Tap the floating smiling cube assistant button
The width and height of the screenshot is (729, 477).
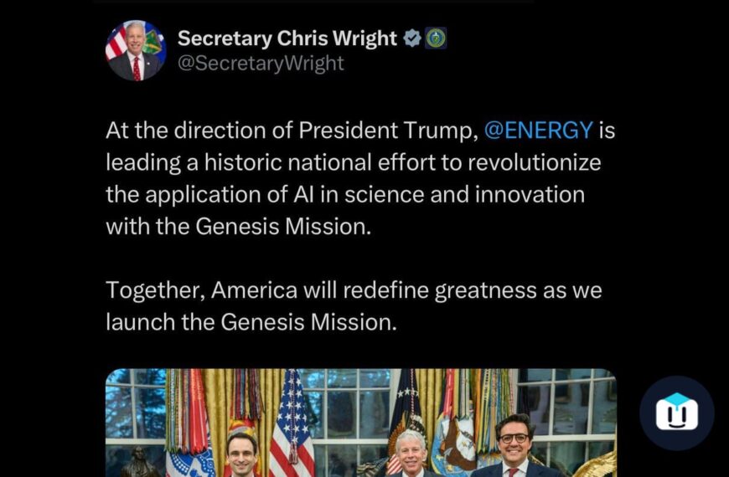676,413
